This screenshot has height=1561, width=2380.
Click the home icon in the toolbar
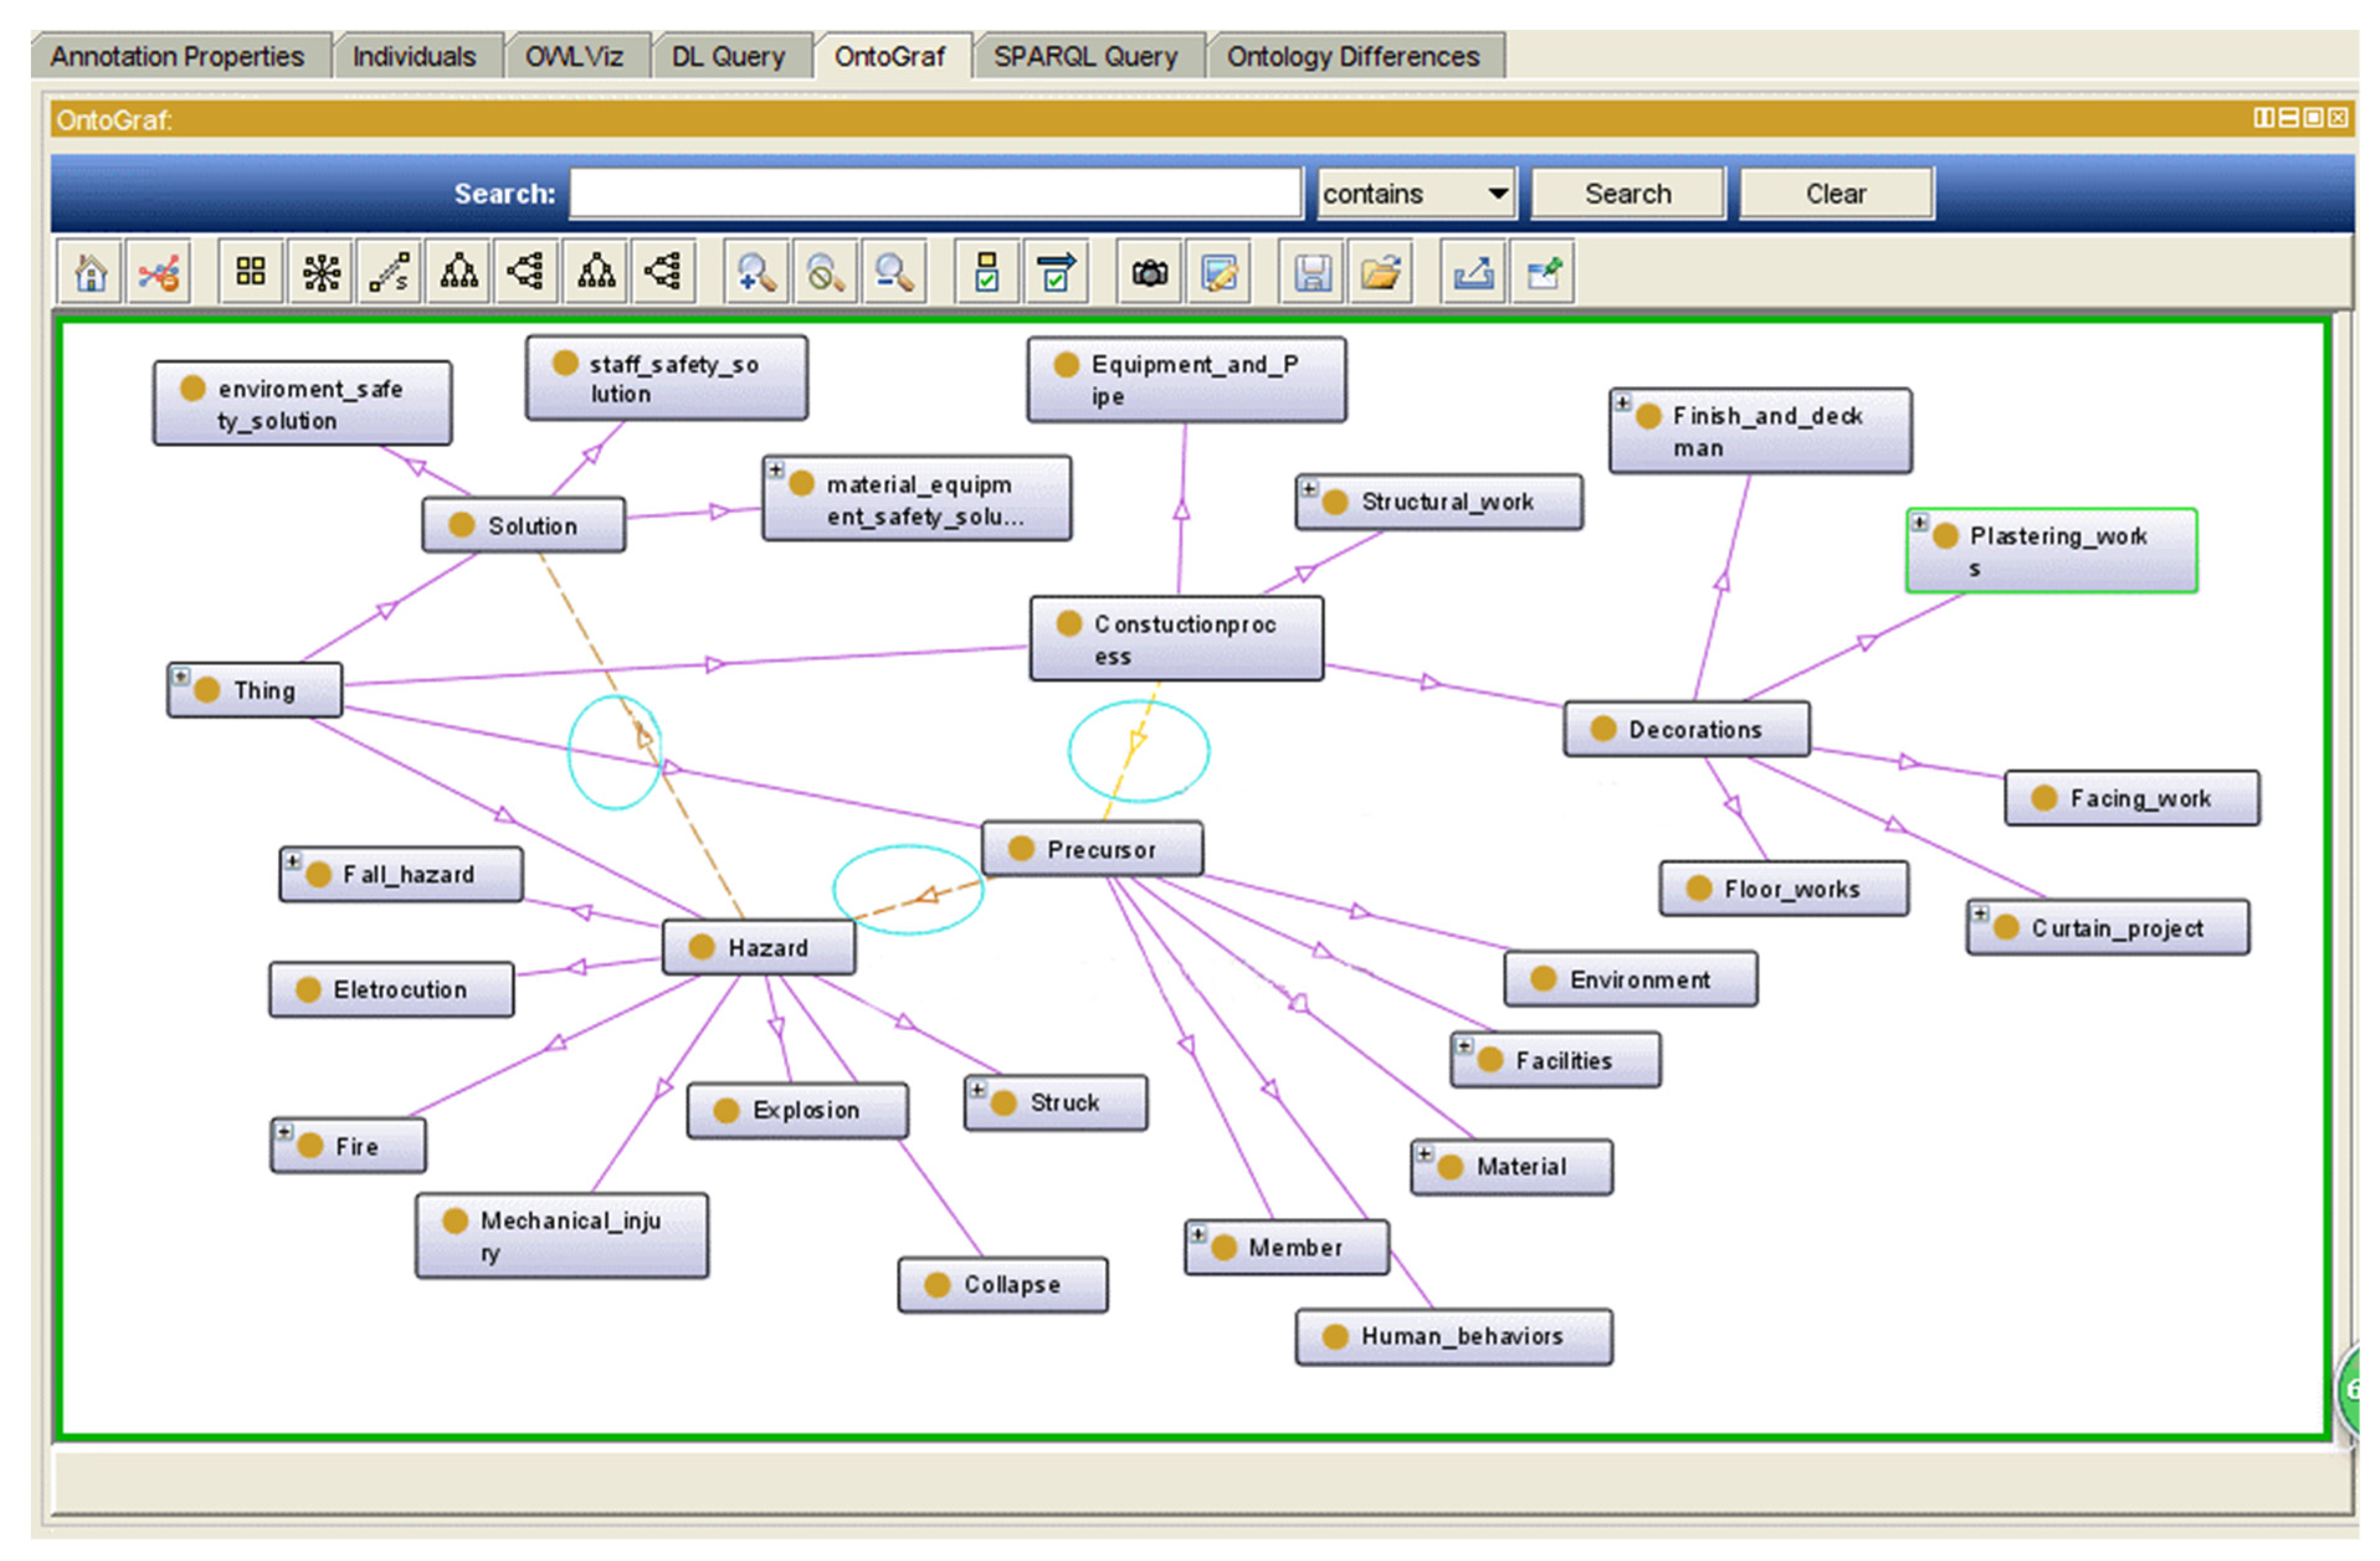click(90, 272)
